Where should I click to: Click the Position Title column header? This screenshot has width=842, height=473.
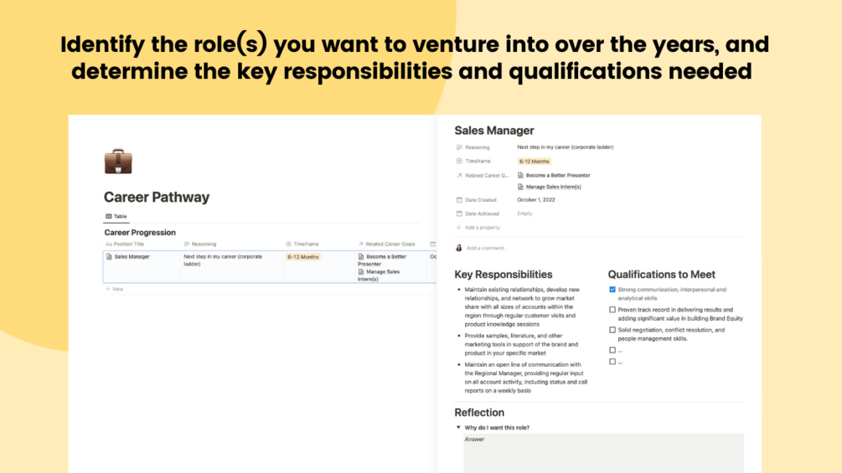[129, 244]
